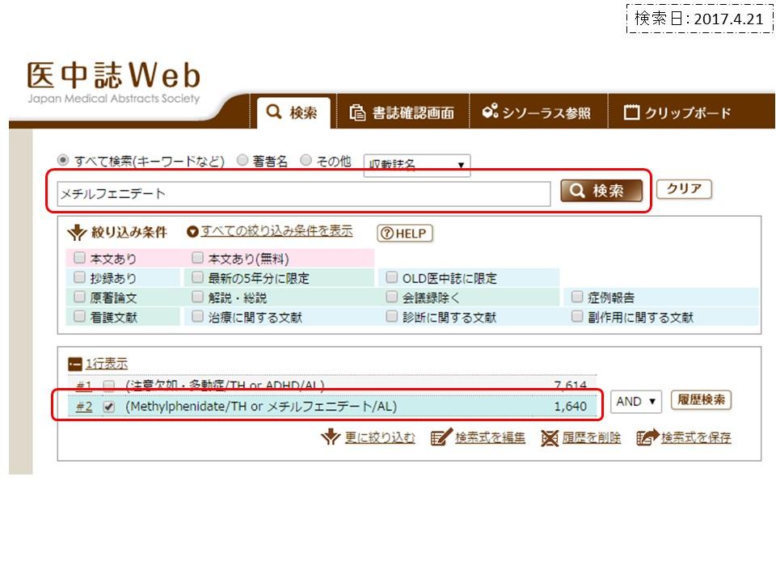Image resolution: width=776 pixels, height=582 pixels.
Task: Click the search field containing メチルフェニデート
Action: (303, 193)
